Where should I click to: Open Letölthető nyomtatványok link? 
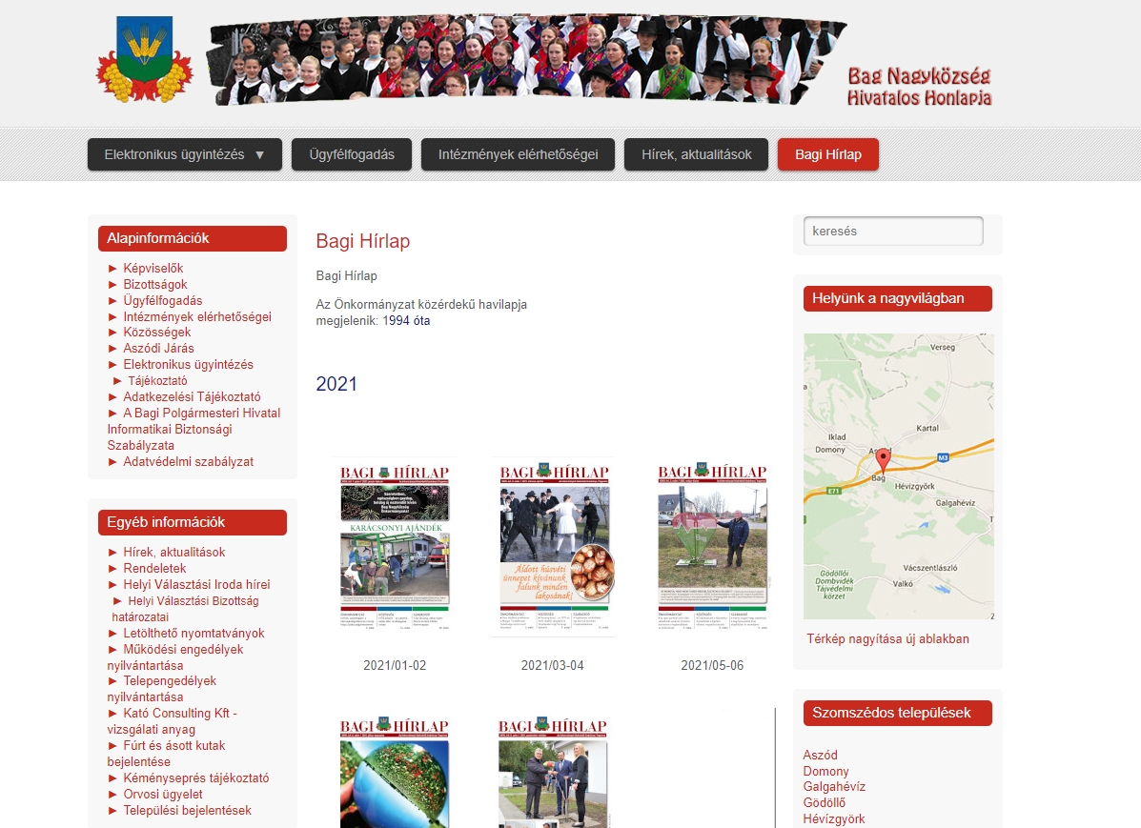point(194,633)
